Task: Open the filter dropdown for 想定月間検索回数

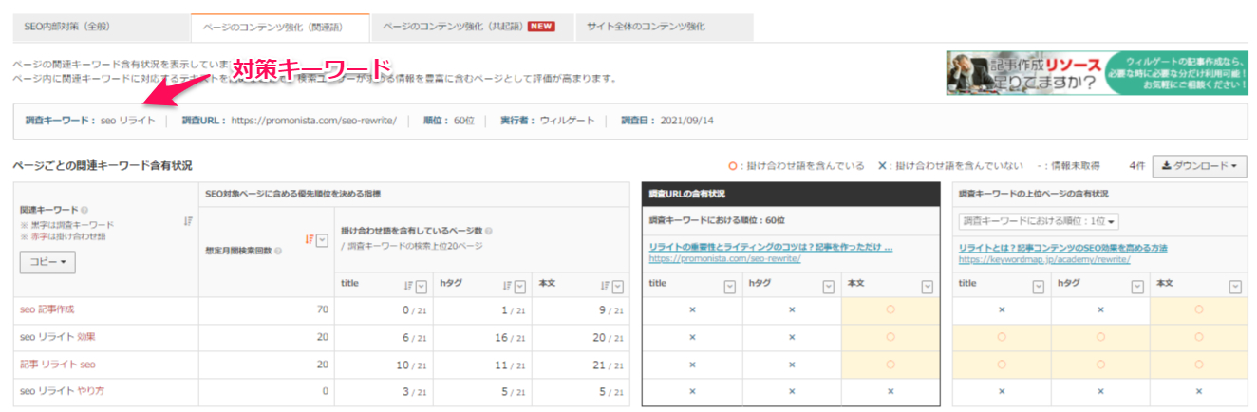Action: (x=322, y=241)
